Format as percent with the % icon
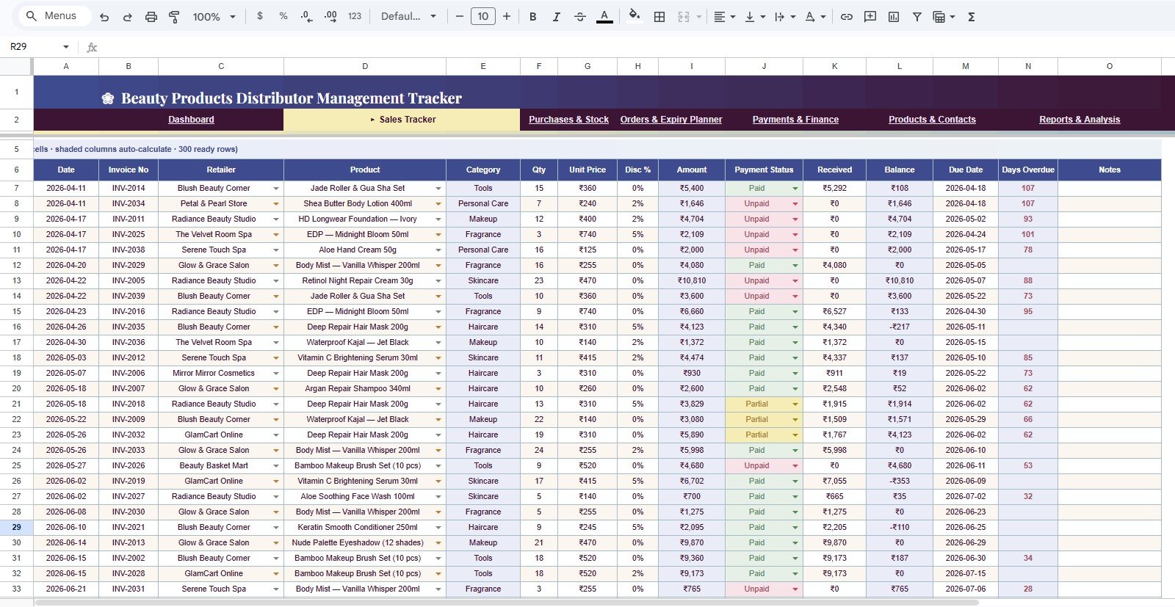This screenshot has width=1175, height=607. [x=283, y=16]
